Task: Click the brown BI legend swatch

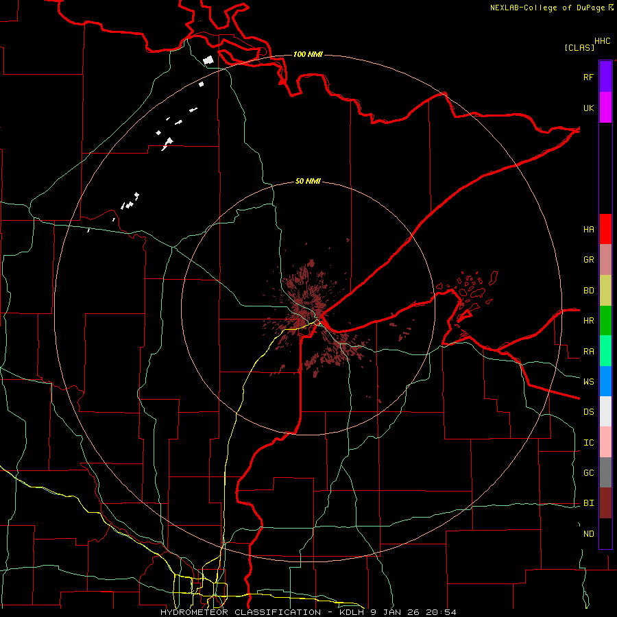Action: (x=605, y=503)
